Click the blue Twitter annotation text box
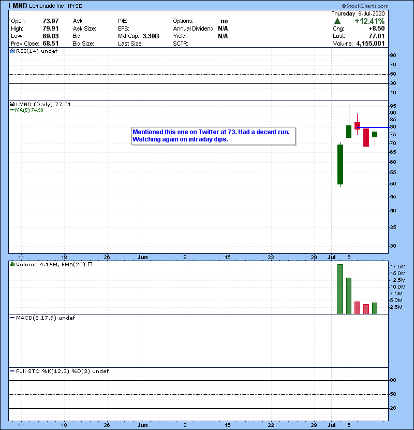 213,136
